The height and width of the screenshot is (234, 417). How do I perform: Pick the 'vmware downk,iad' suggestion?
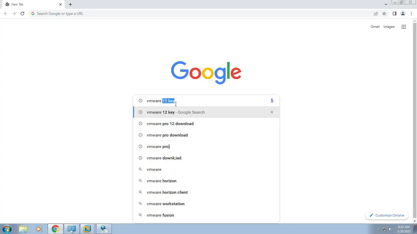[206, 158]
